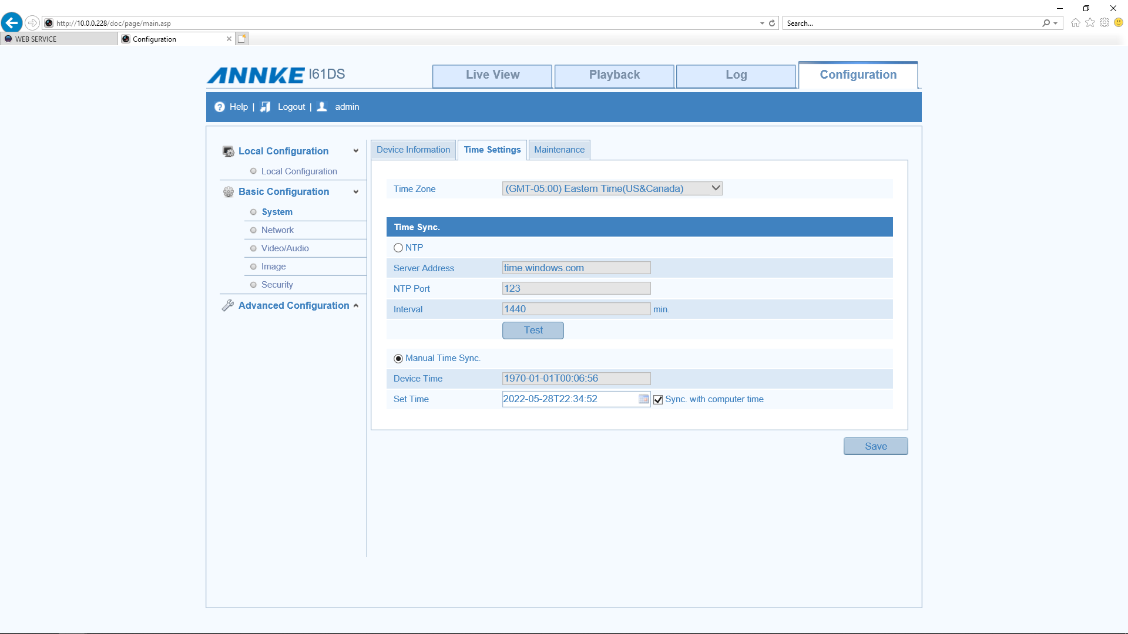Select the Configuration main tab
The image size is (1128, 634).
858,75
